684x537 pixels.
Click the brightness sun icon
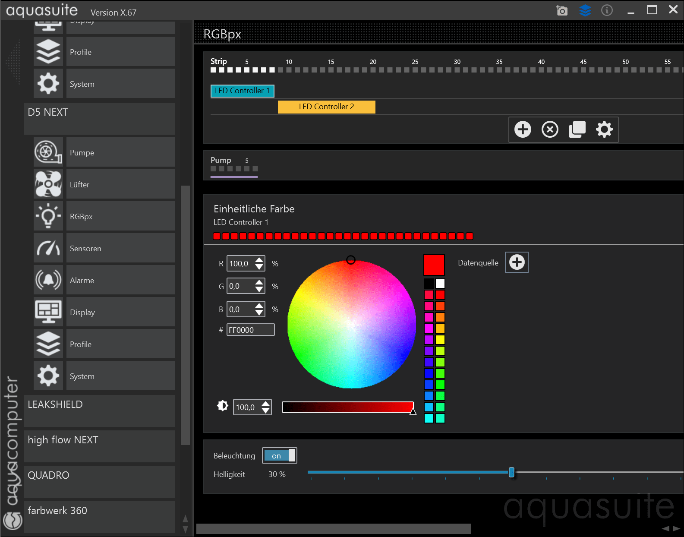[x=223, y=406]
